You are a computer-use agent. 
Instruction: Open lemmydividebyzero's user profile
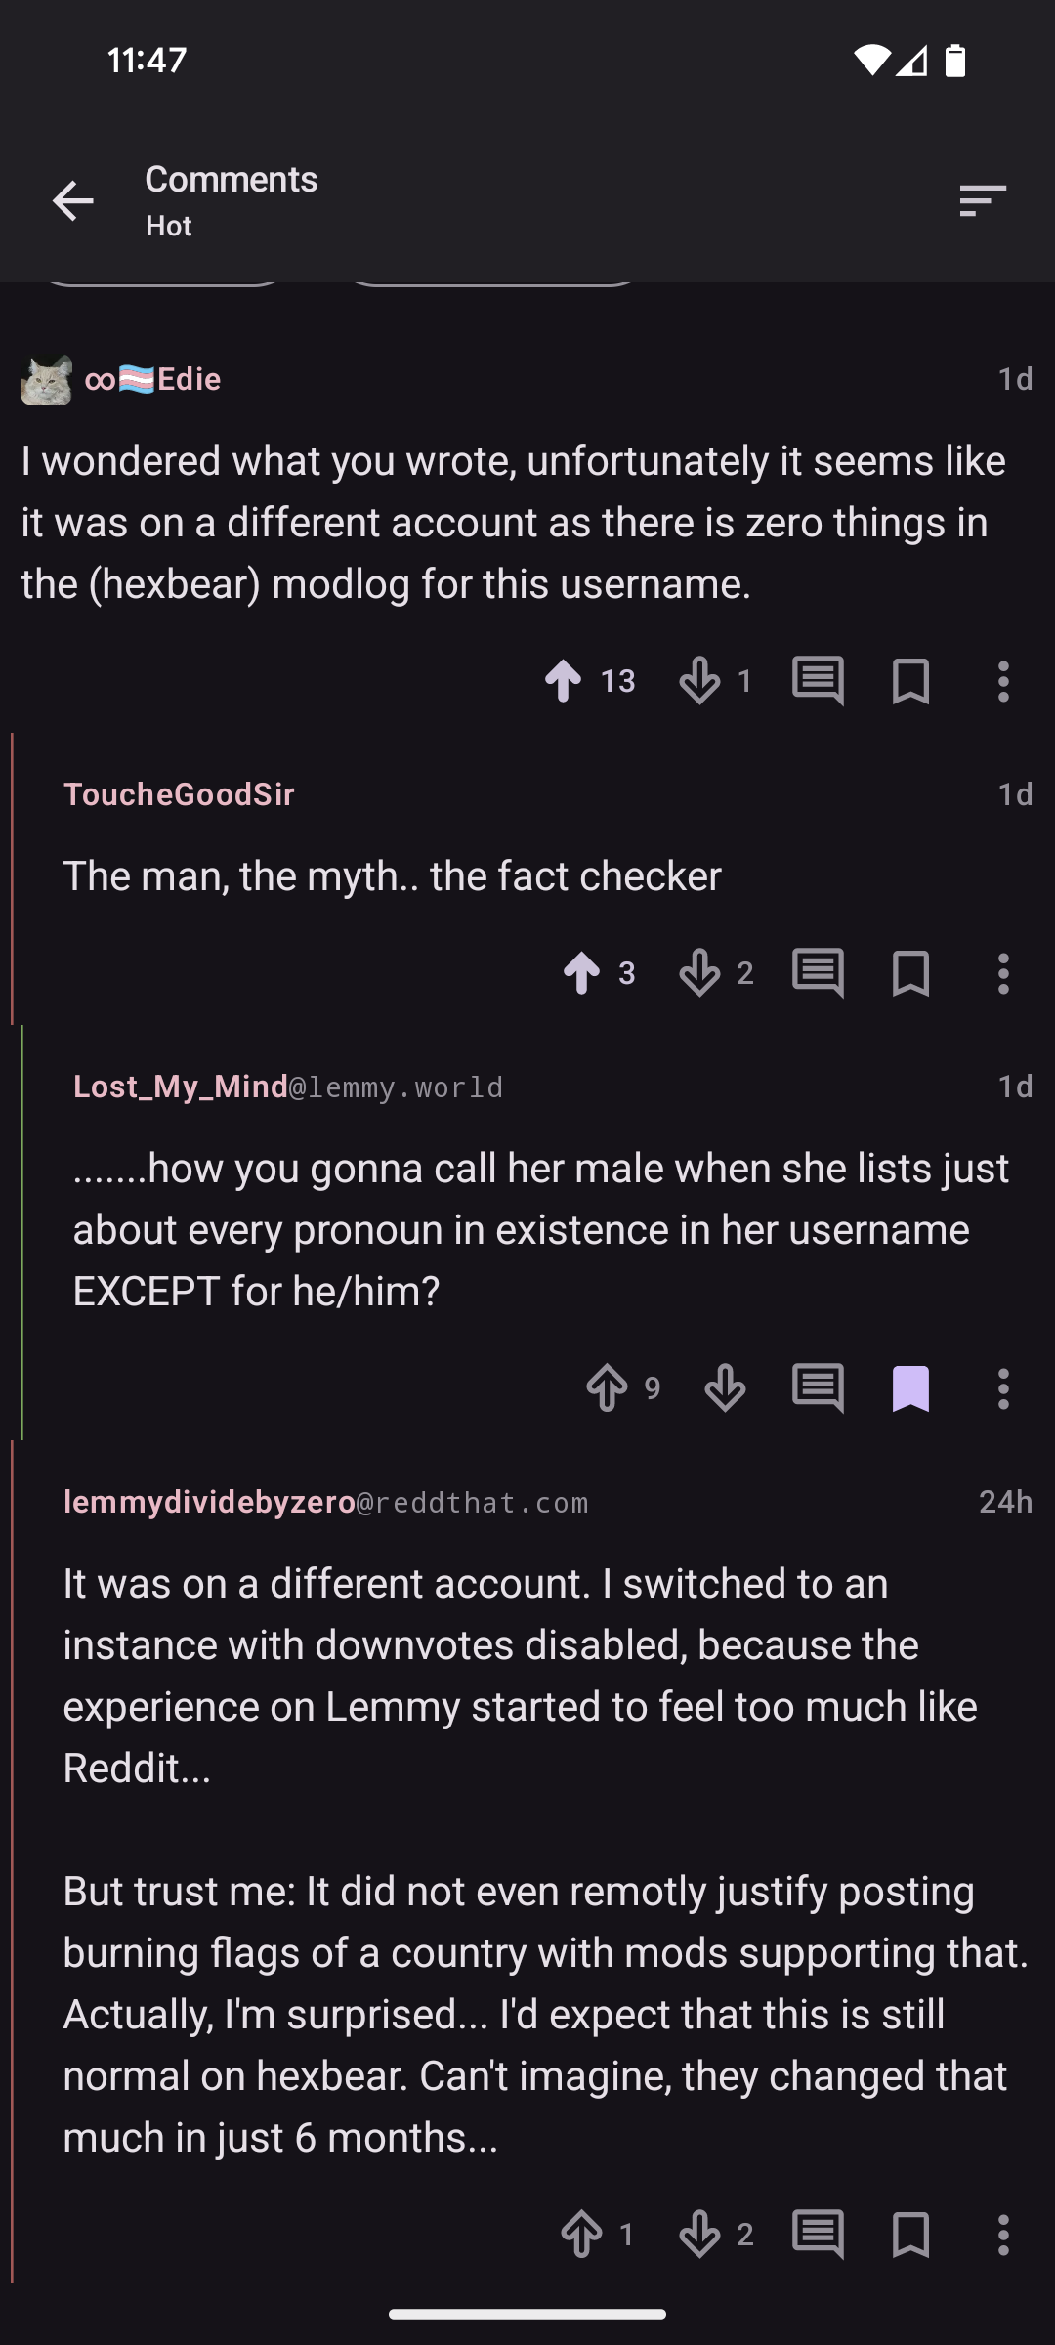(209, 1502)
